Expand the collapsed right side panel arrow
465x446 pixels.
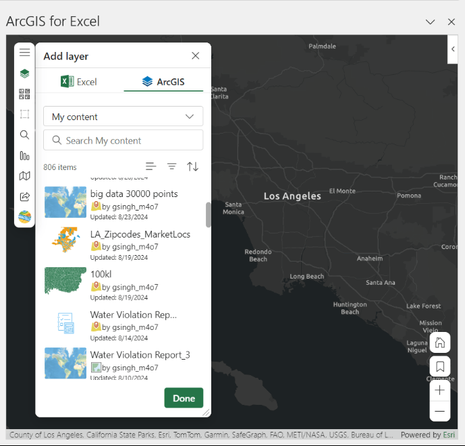[453, 49]
